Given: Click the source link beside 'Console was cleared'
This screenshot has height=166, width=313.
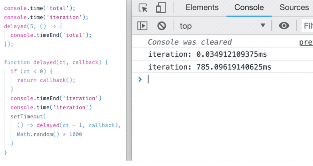Looking at the screenshot, I should [306, 42].
